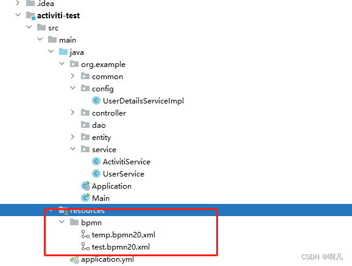Click the Application Spring Boot run icon
Image resolution: width=352 pixels, height=266 pixels.
coord(85,186)
